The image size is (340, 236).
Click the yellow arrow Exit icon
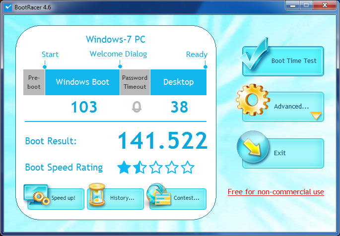pyautogui.click(x=253, y=147)
